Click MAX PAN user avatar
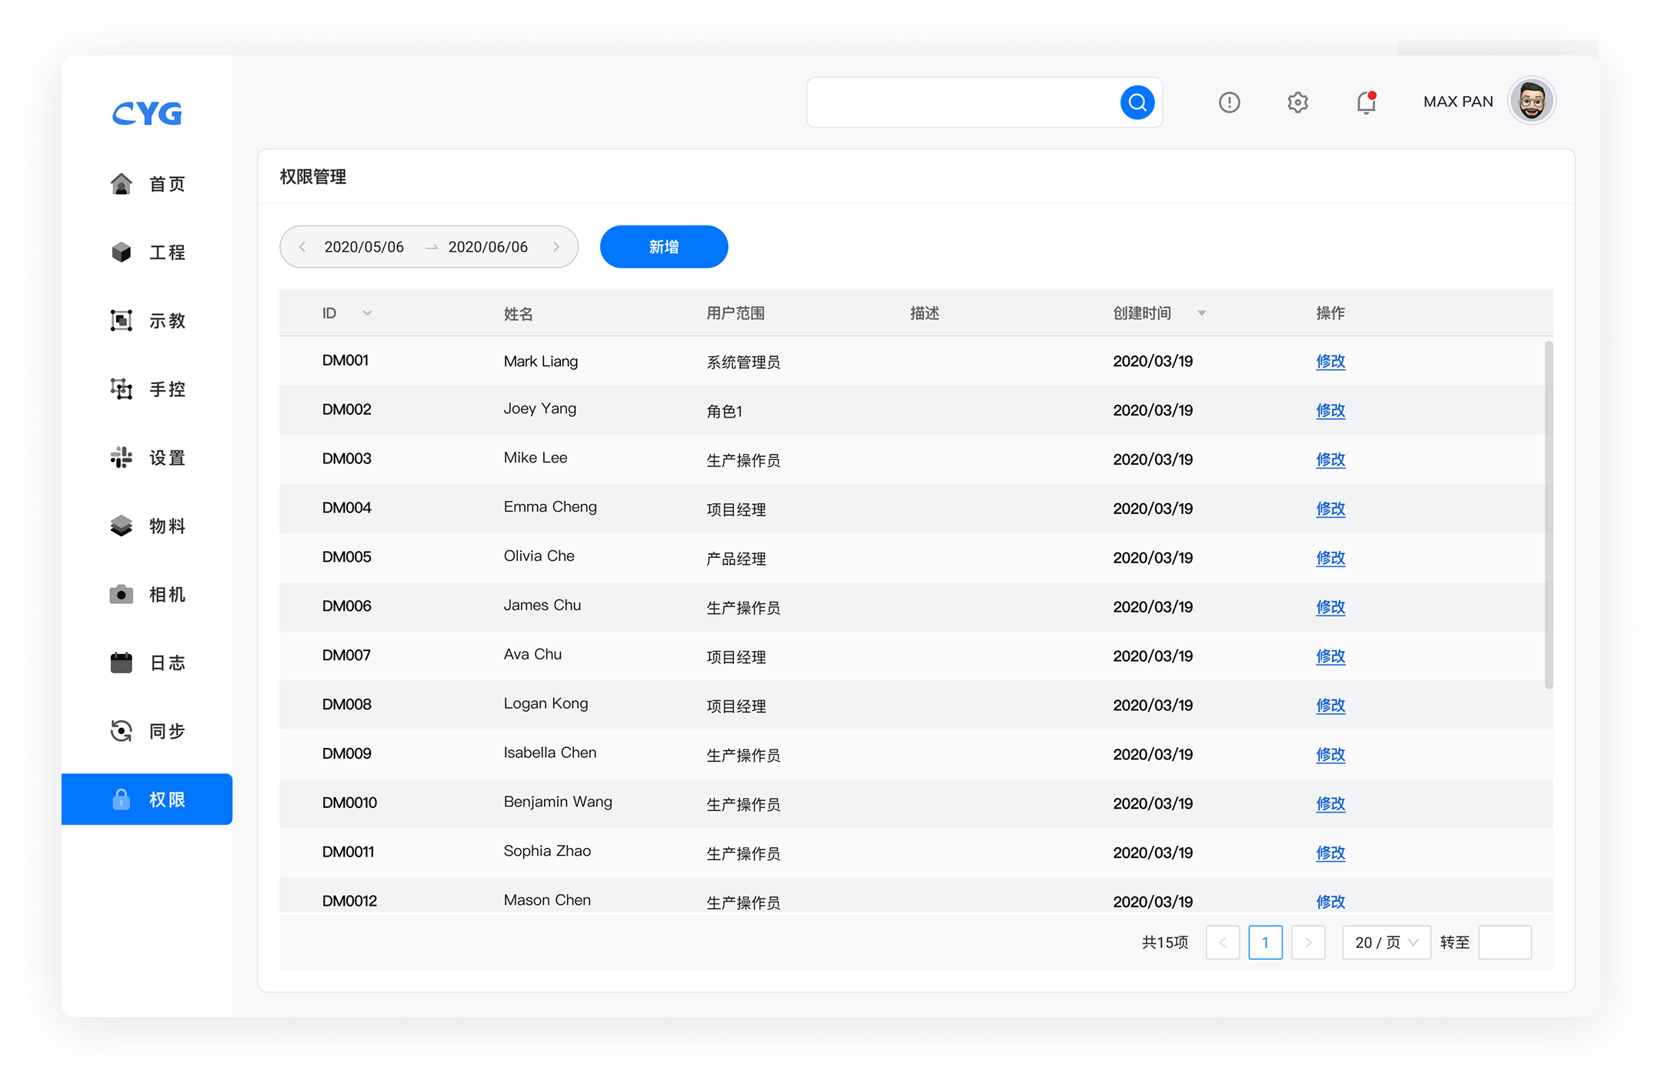1662x1085 pixels. coord(1531,101)
